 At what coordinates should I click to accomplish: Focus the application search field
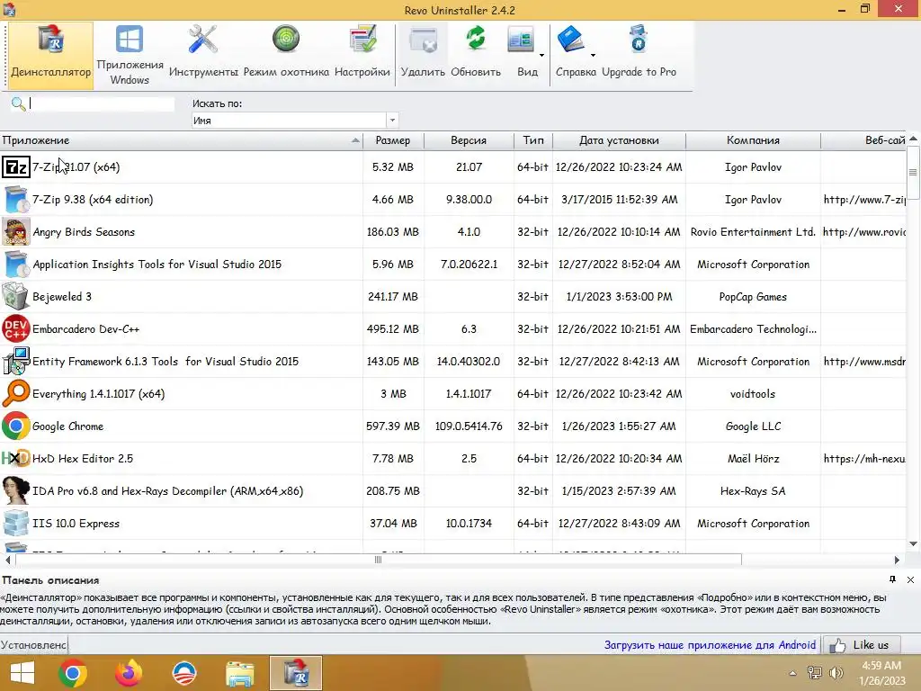coord(102,104)
